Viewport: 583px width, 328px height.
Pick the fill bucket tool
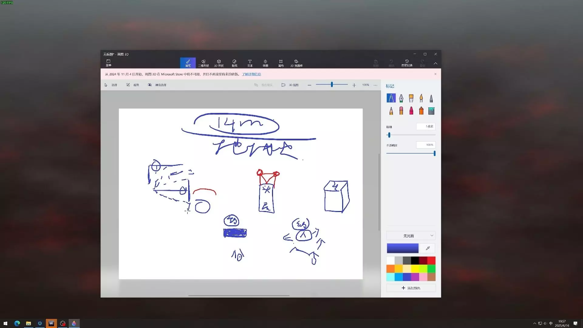pyautogui.click(x=431, y=111)
